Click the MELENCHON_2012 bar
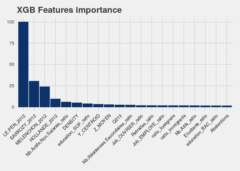The height and width of the screenshot is (171, 240). [x=45, y=97]
